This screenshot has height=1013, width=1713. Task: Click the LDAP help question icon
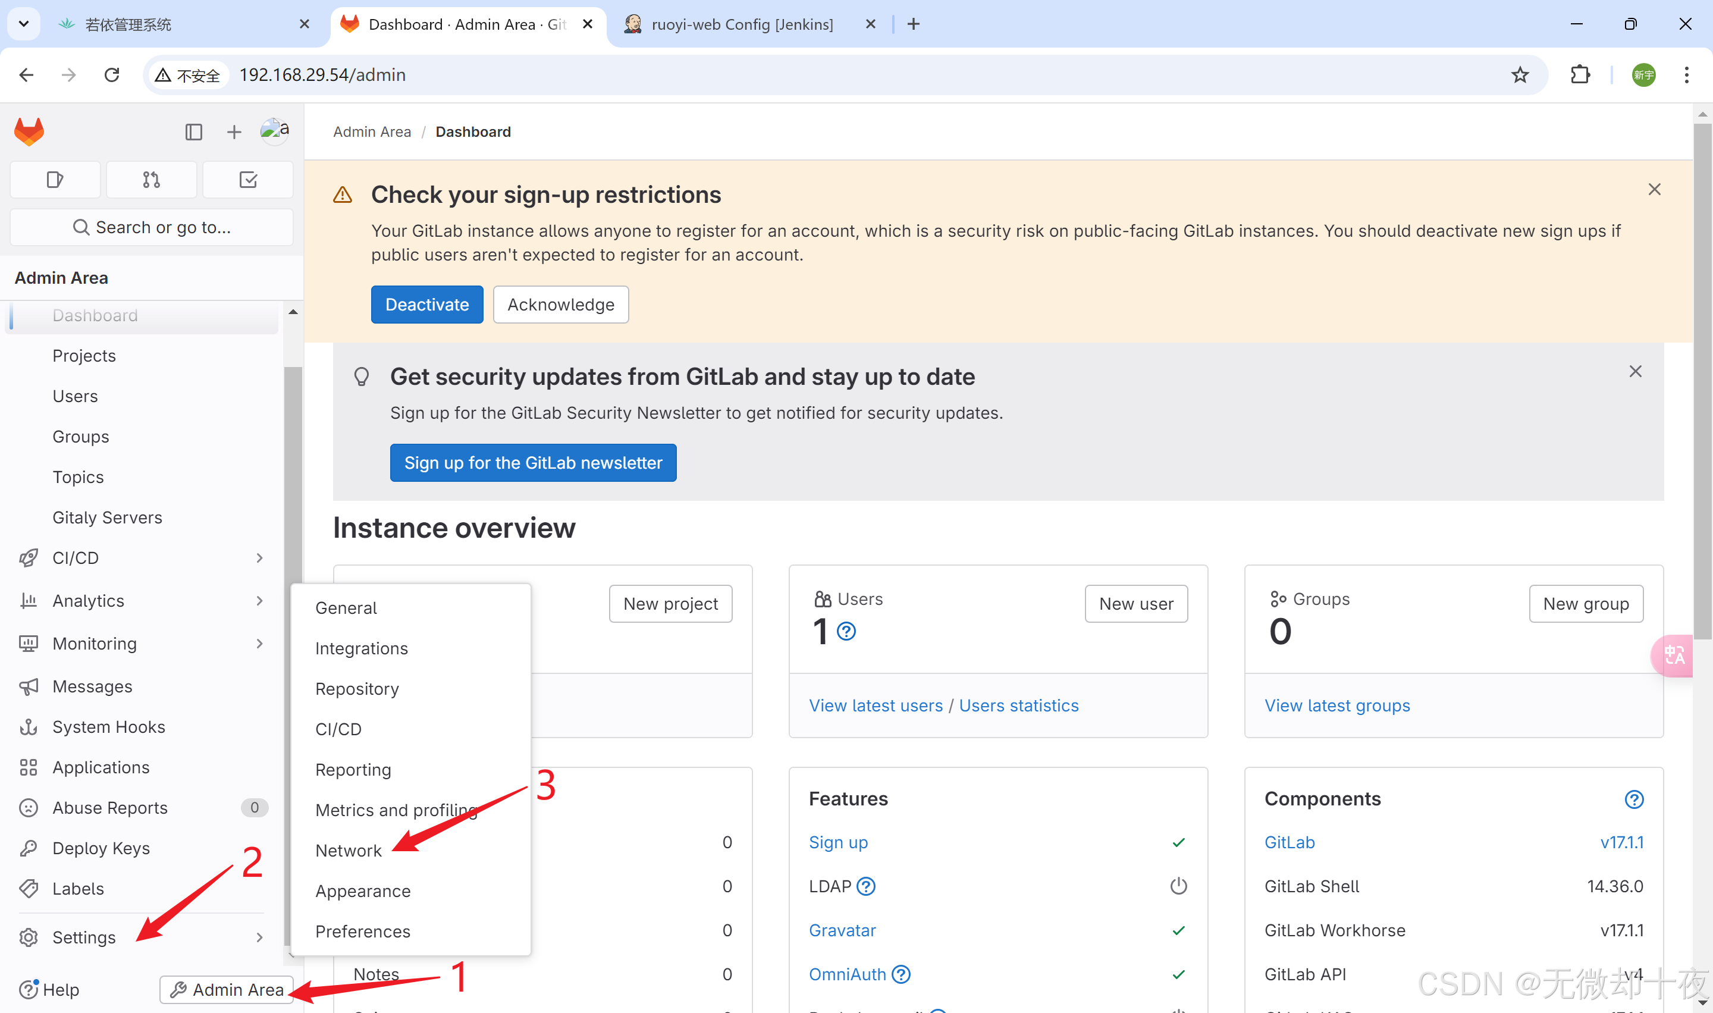pos(866,886)
